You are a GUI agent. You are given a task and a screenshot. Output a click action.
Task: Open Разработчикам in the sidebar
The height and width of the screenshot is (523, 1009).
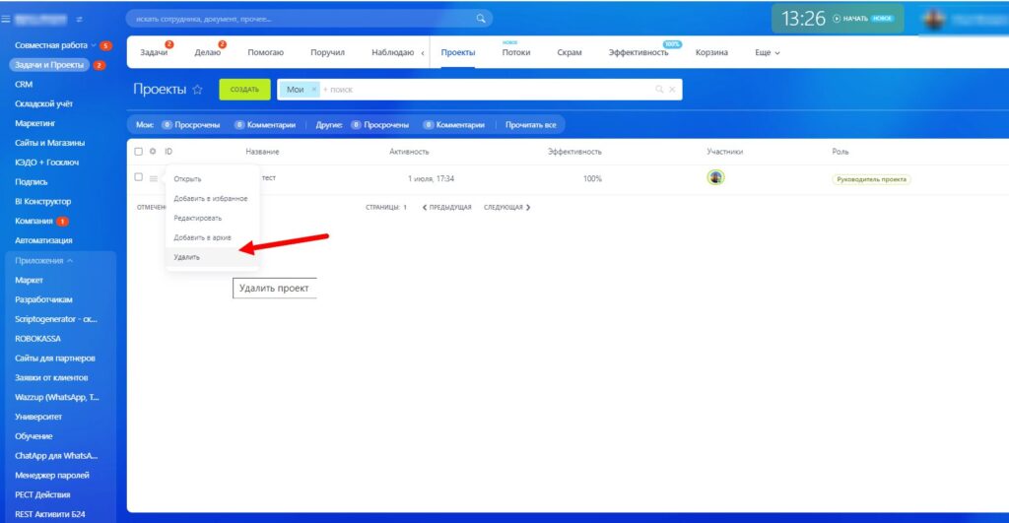click(43, 299)
